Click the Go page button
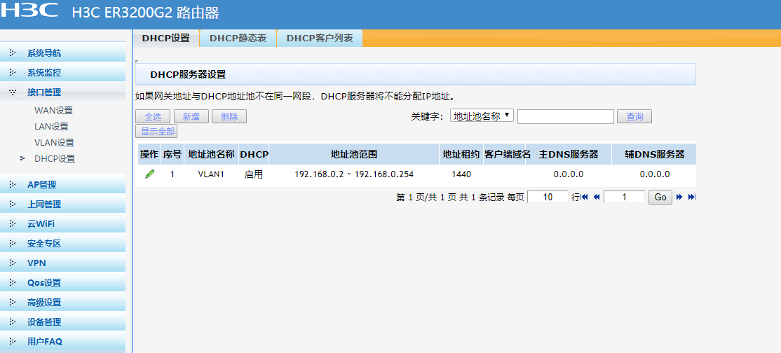 660,198
